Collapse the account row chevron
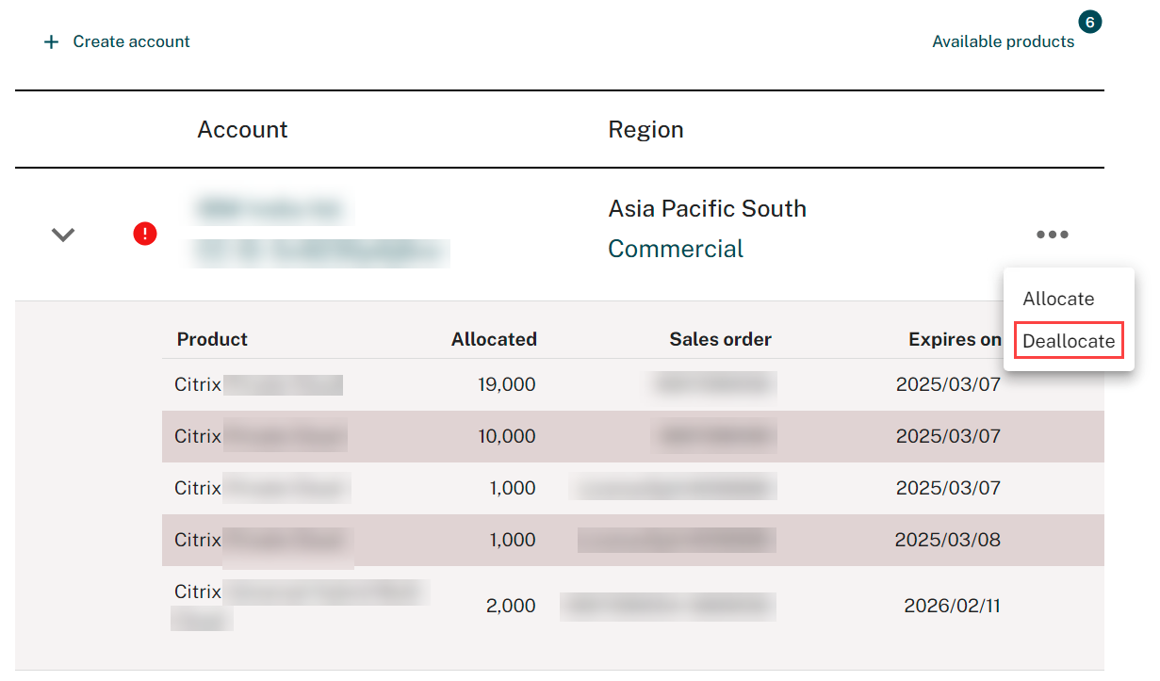 [x=63, y=235]
